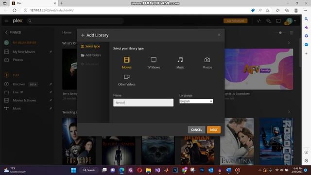
Task: Open Outlook in Edge sidebar
Action: point(306,44)
